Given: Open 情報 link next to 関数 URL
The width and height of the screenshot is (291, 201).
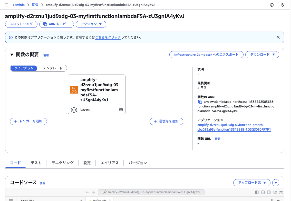Looking at the screenshot, I should point(218,139).
